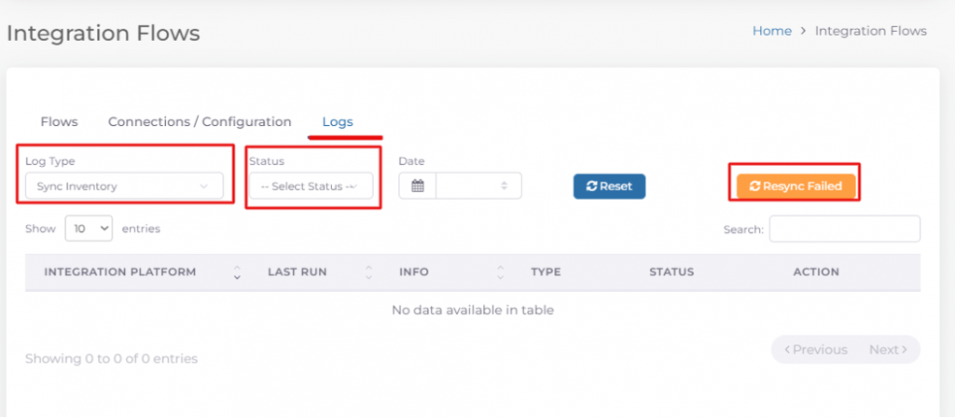The width and height of the screenshot is (955, 417).
Task: Click the 'No data available in table' message
Action: [473, 310]
